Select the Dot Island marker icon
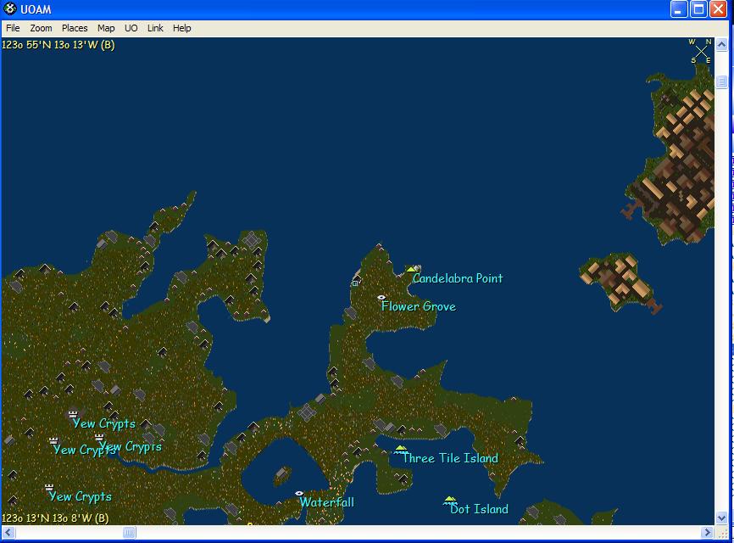 450,501
